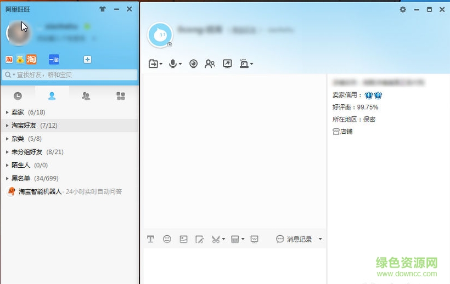Click the send image icon

183,239
